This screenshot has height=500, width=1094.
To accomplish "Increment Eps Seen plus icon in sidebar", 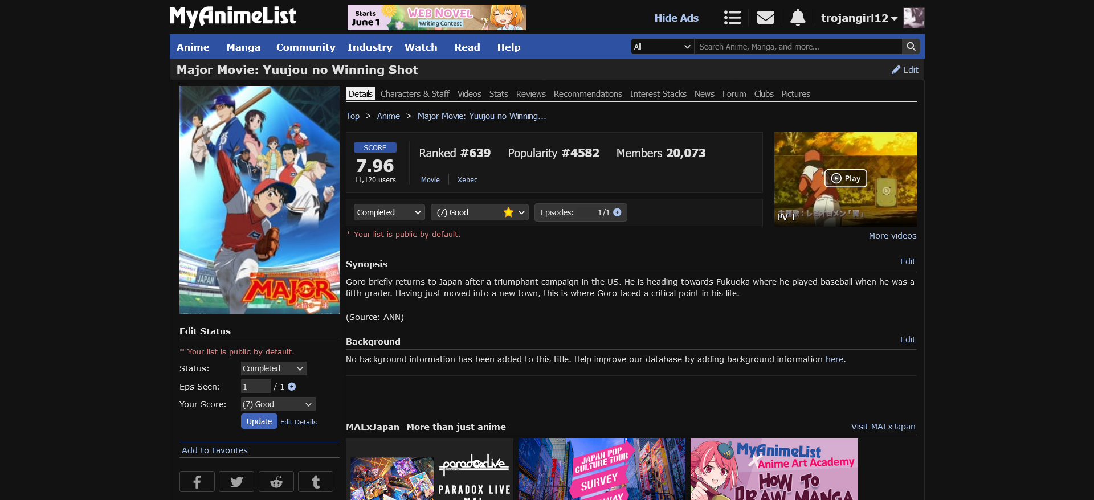I will pyautogui.click(x=292, y=387).
